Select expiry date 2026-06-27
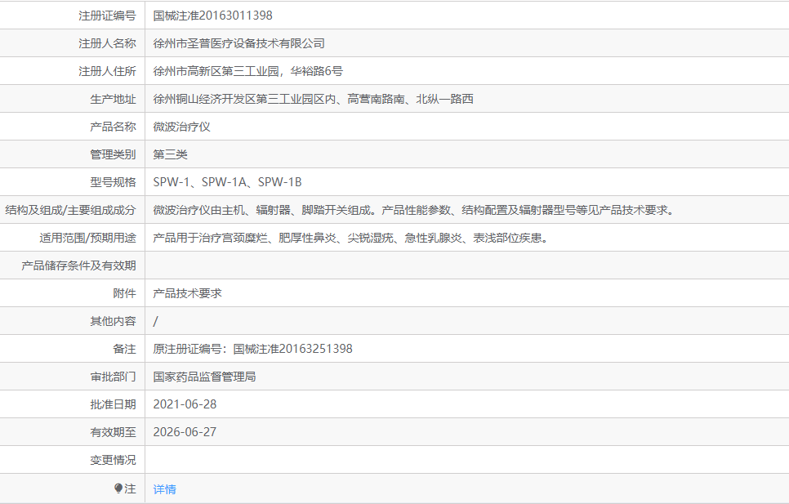Viewport: 789px width, 504px height. click(185, 432)
